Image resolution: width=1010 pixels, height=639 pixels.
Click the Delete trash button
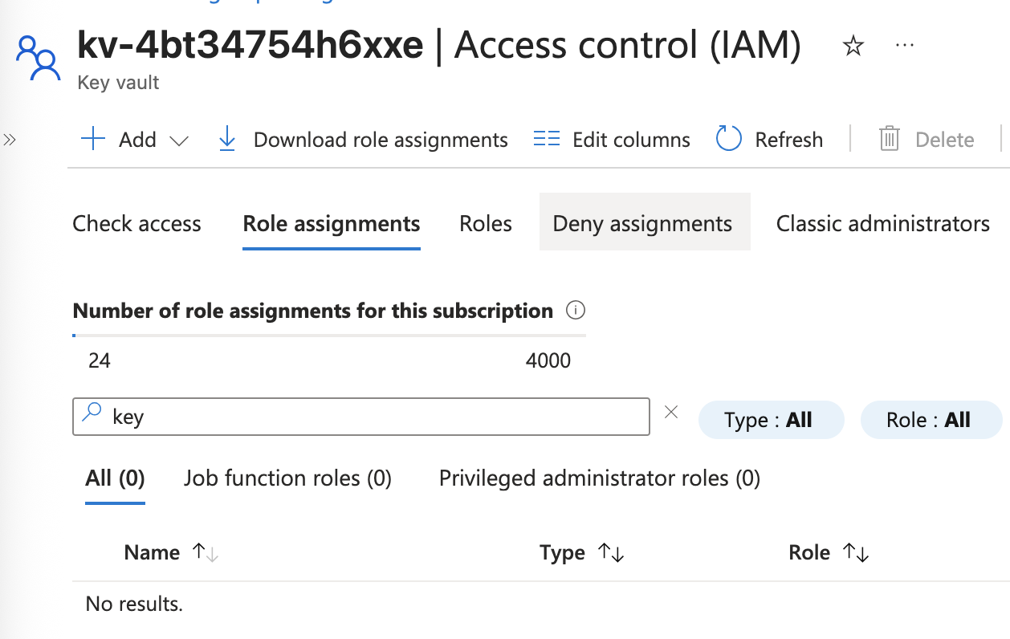click(x=927, y=140)
